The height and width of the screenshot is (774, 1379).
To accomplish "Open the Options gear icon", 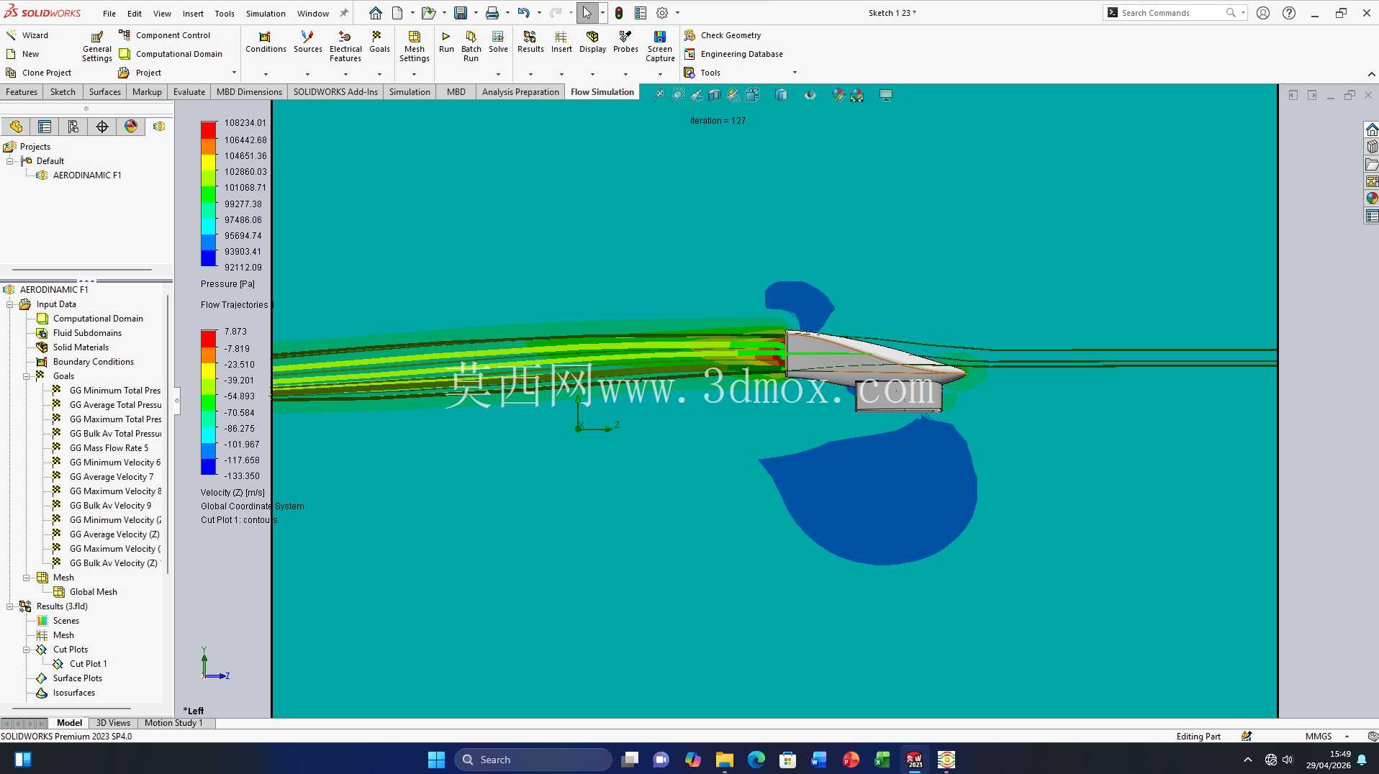I will (662, 13).
